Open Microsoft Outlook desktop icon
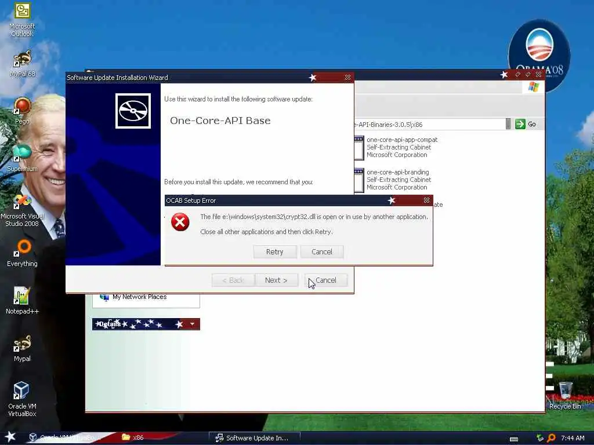This screenshot has width=594, height=445. point(22,20)
